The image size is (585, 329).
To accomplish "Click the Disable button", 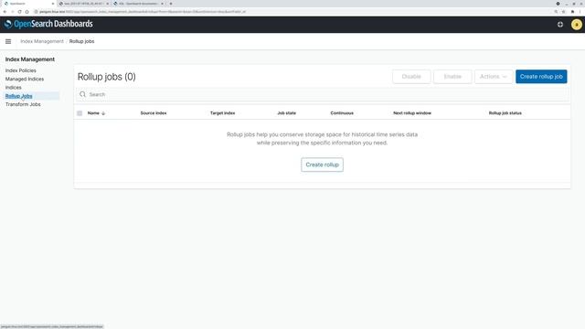I will (411, 77).
